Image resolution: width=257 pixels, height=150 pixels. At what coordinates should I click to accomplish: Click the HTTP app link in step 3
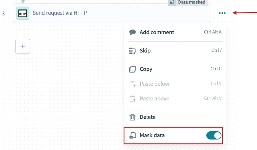click(80, 13)
